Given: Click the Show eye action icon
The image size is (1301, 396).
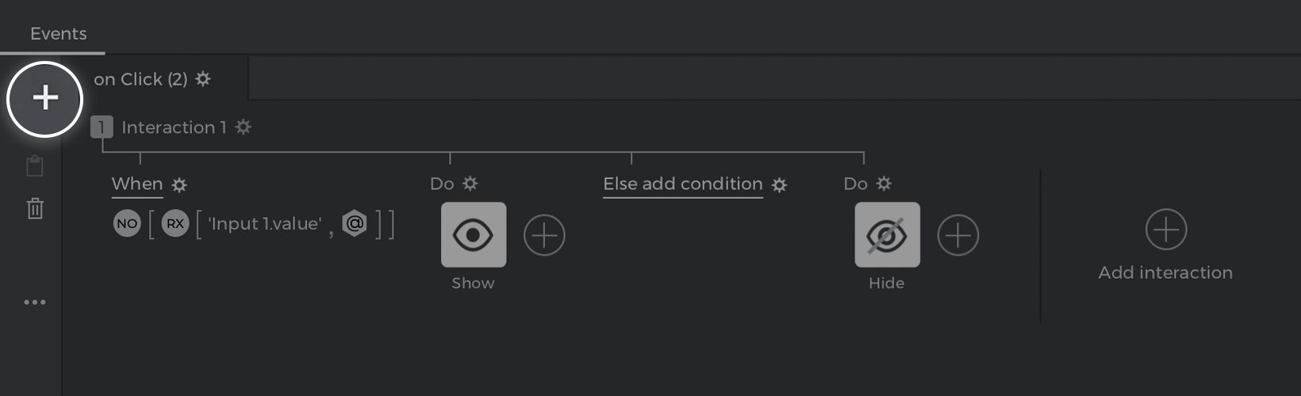Looking at the screenshot, I should (x=474, y=234).
